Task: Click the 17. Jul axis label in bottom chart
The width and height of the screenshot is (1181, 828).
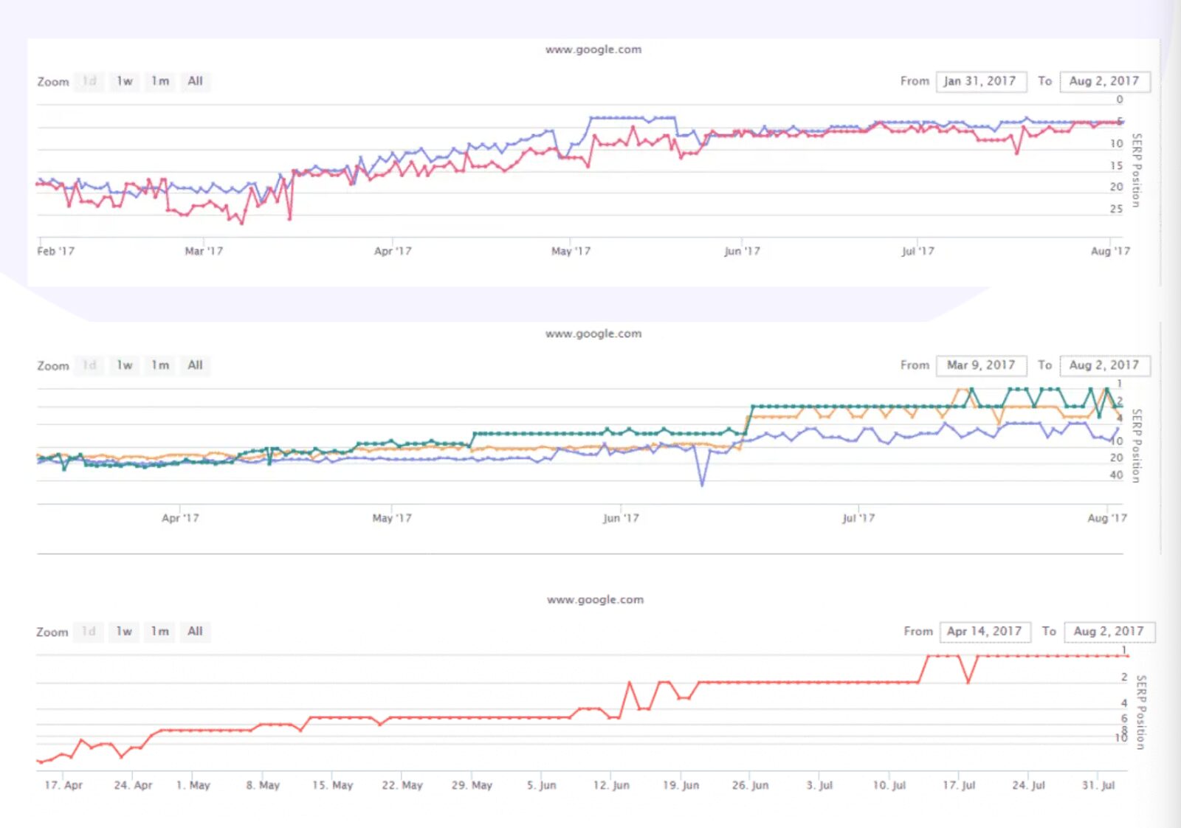Action: [958, 785]
